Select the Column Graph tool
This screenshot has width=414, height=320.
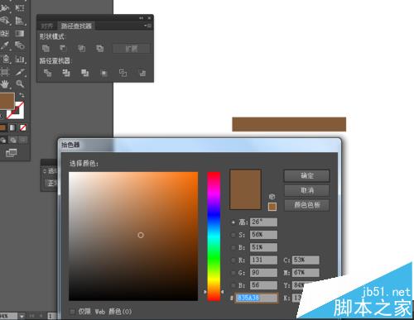[20, 59]
